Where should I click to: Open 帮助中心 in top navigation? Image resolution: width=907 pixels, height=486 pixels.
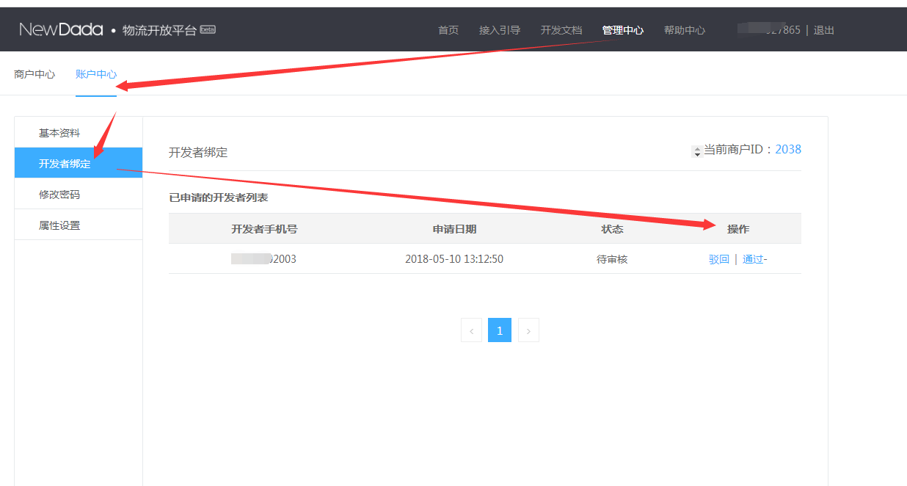tap(685, 30)
